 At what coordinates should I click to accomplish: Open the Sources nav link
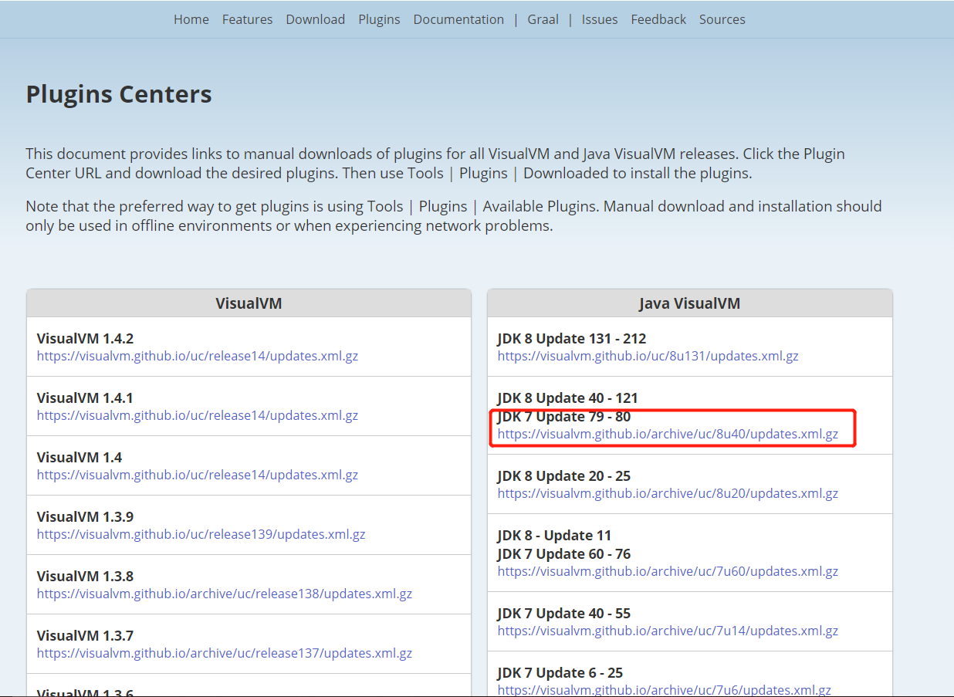(x=722, y=19)
